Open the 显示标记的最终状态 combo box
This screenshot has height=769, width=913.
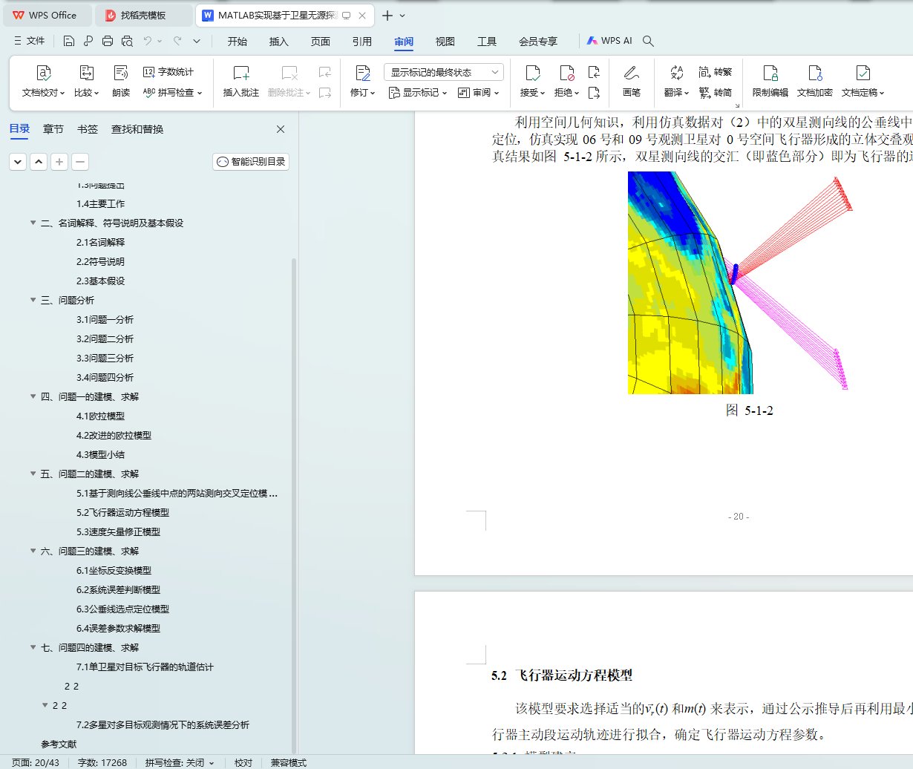pos(444,72)
